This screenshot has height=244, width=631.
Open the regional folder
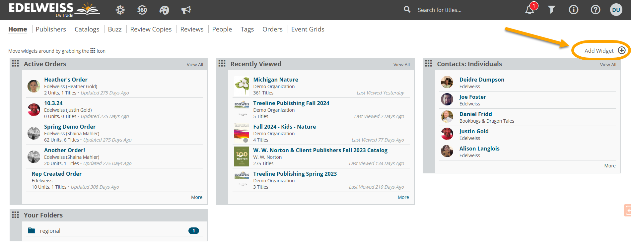click(50, 231)
